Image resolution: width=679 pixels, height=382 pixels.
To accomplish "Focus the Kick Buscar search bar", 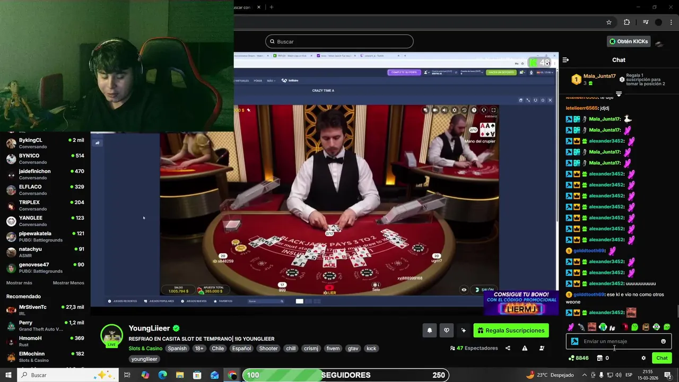I will [339, 41].
